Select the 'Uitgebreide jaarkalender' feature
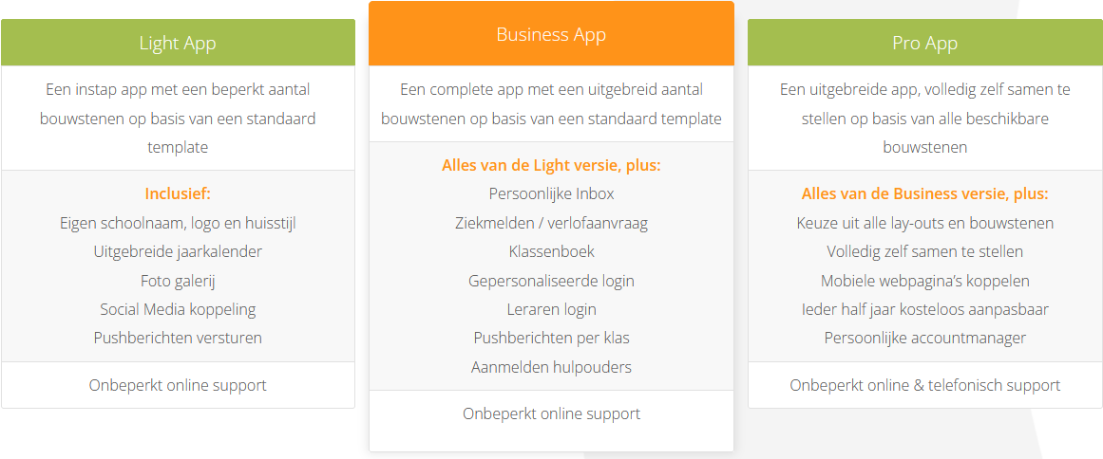This screenshot has width=1103, height=459. 178,251
